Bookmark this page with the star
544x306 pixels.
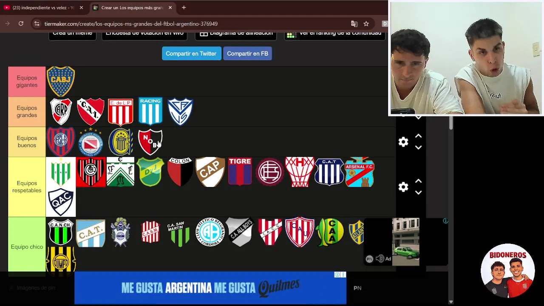point(366,24)
